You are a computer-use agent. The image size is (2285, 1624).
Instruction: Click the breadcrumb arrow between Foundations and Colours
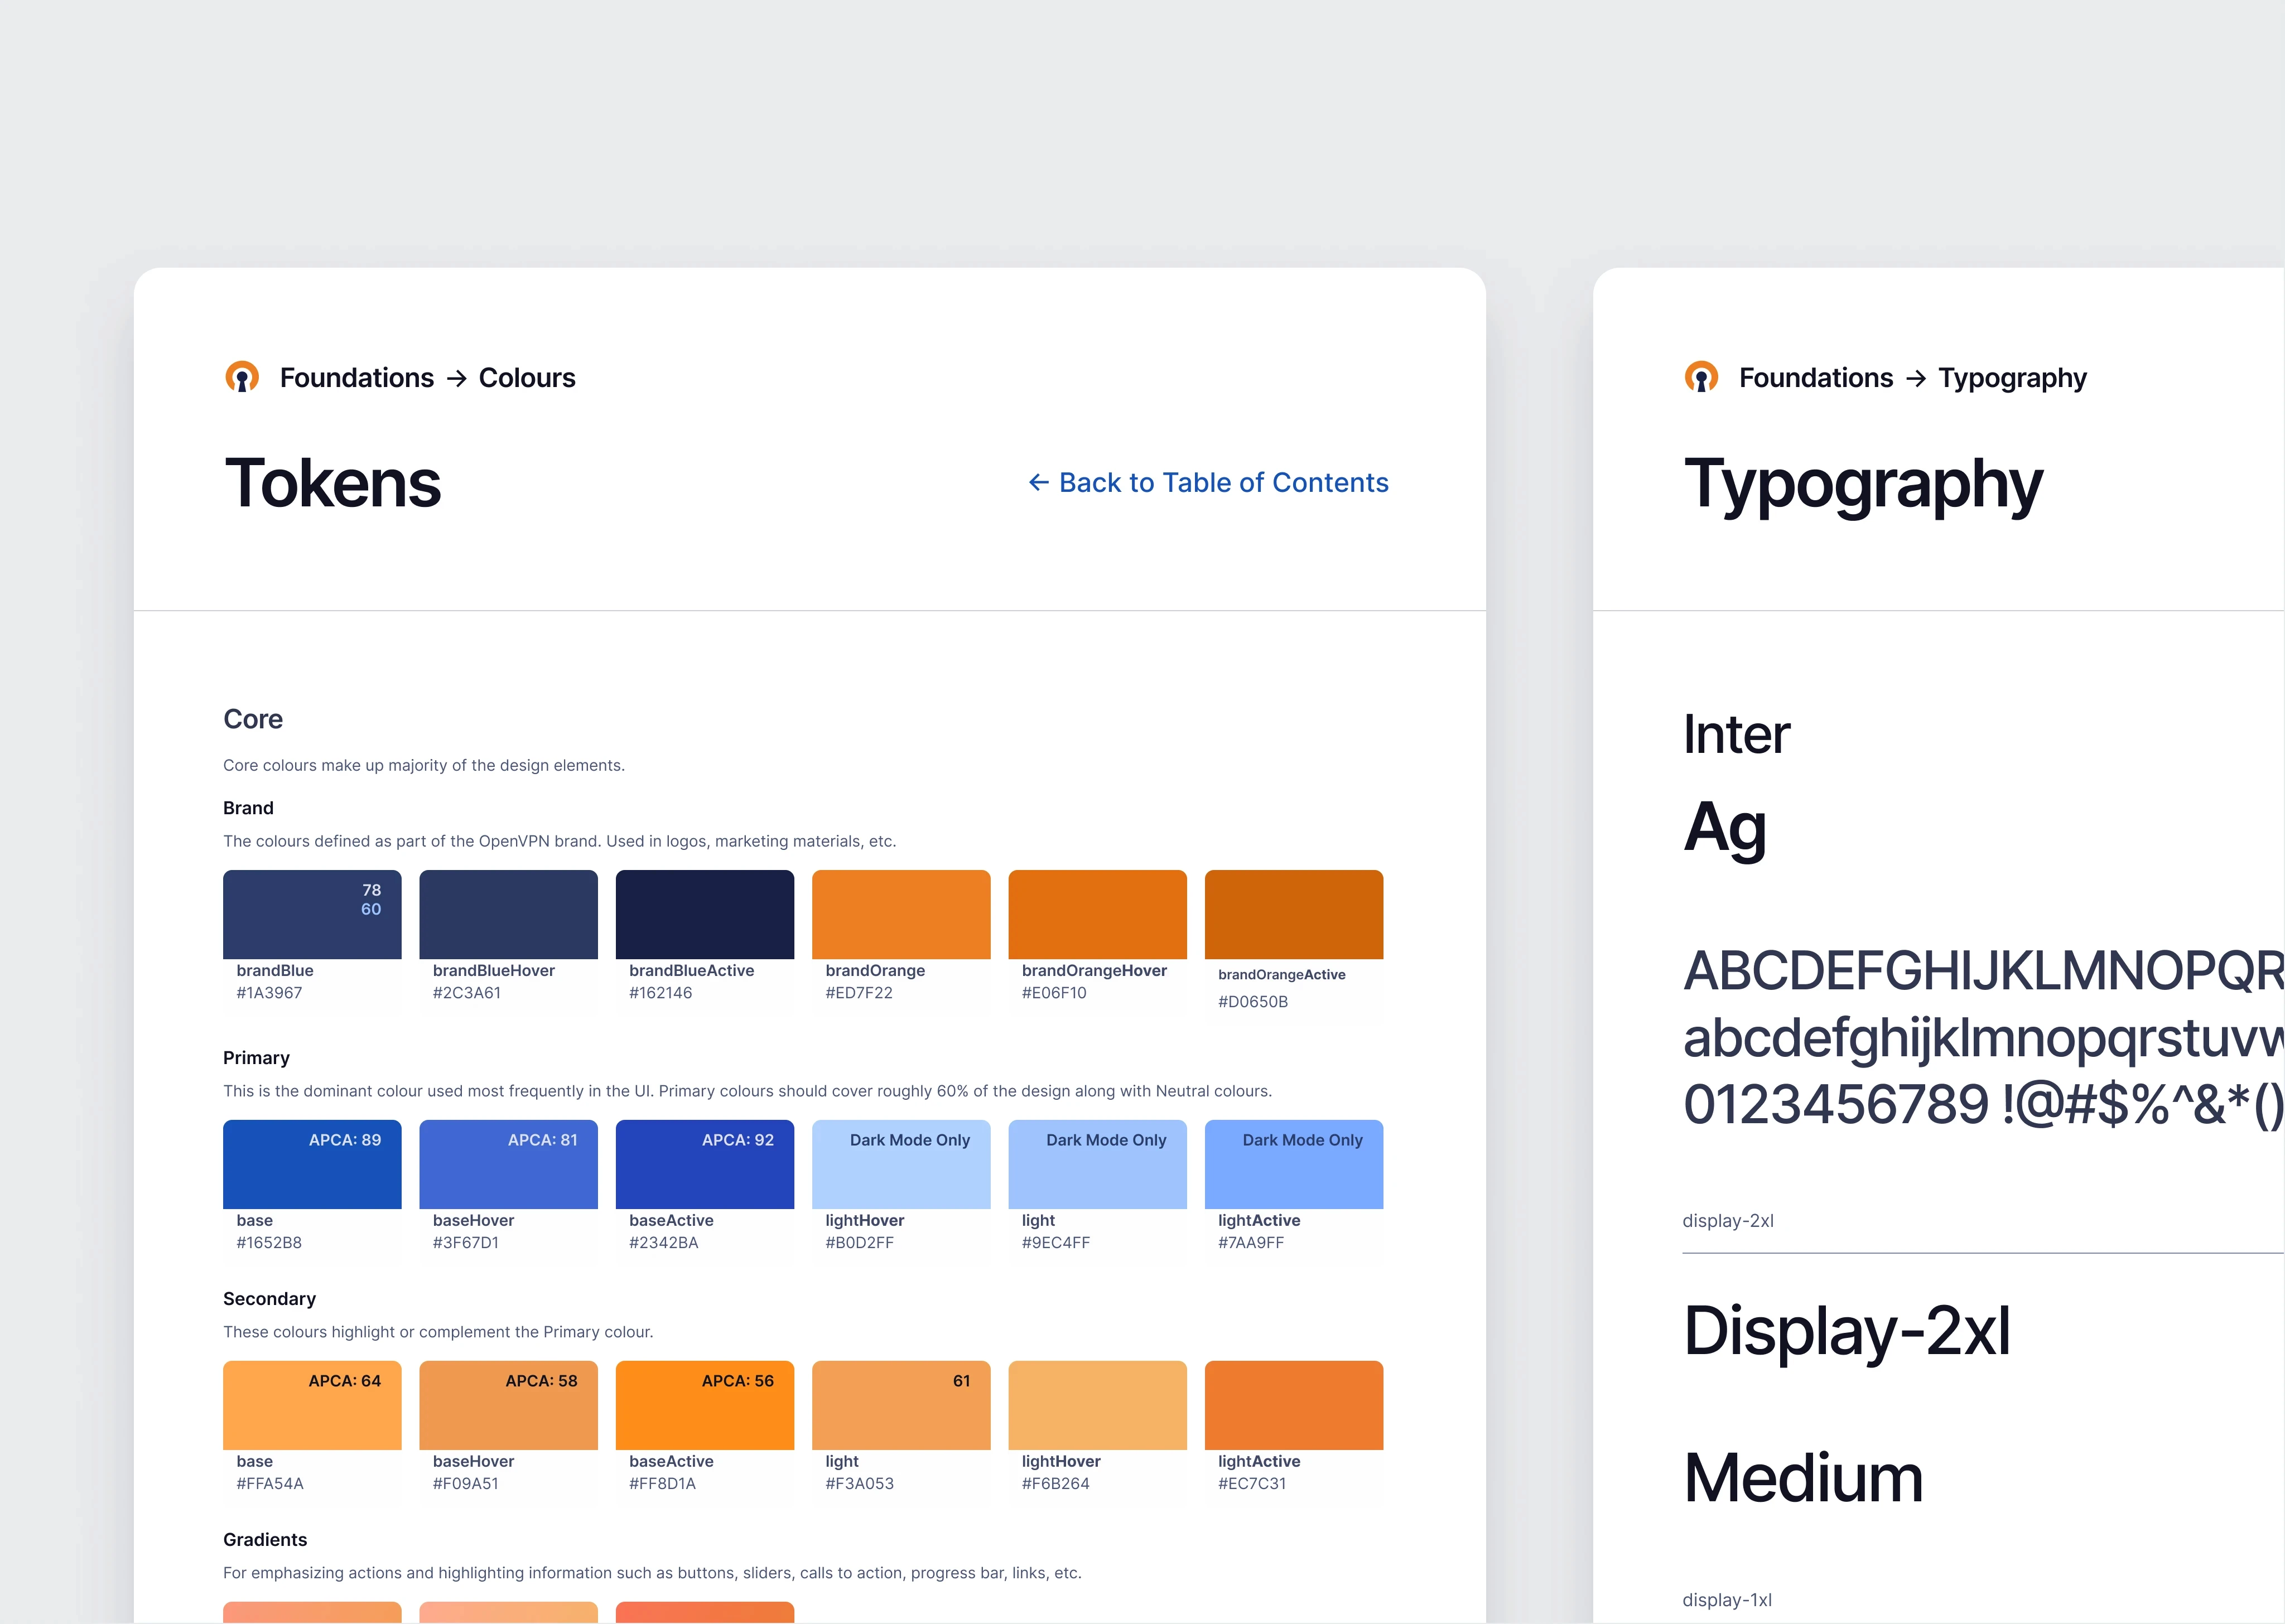(457, 378)
